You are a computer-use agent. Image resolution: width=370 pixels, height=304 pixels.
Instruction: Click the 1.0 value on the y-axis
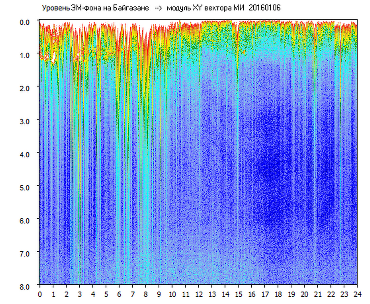(x=25, y=55)
